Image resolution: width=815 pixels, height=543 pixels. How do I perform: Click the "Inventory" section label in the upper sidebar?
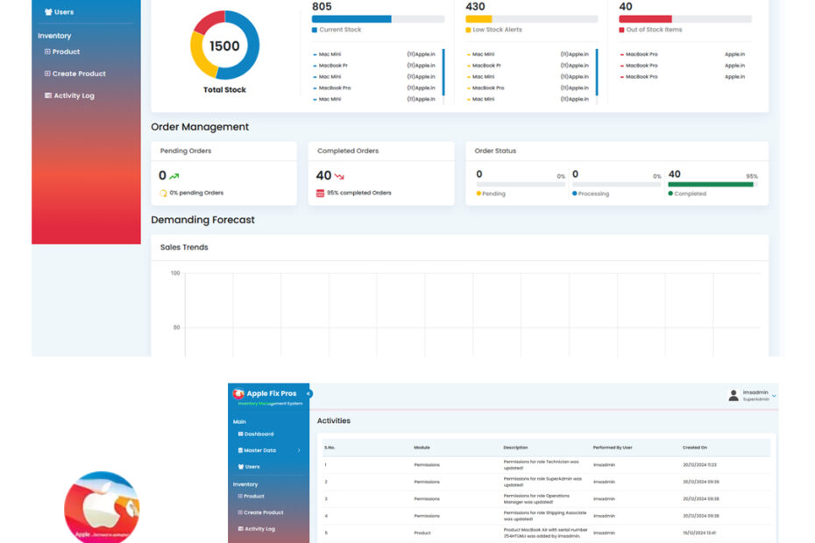[54, 36]
